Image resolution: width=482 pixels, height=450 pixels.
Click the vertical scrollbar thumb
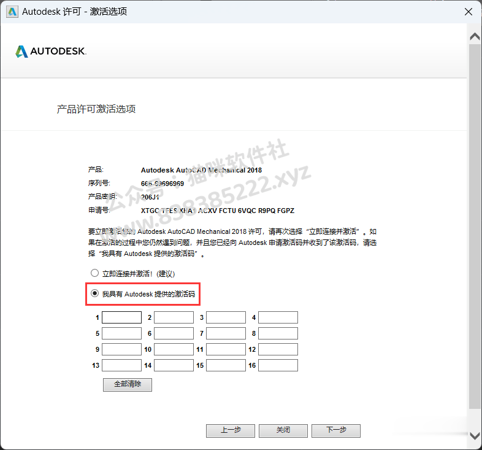coord(475,227)
